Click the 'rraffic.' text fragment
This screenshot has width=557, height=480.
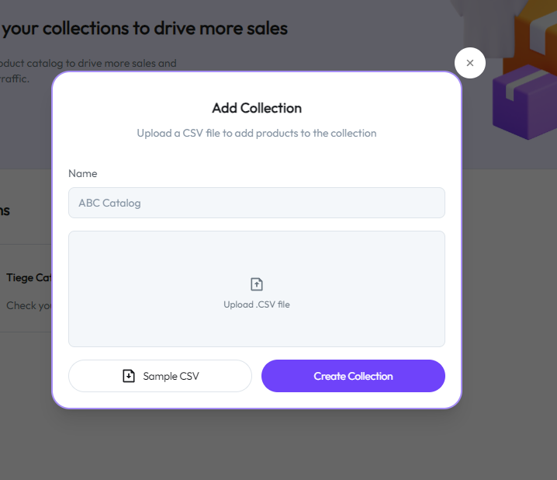17,78
